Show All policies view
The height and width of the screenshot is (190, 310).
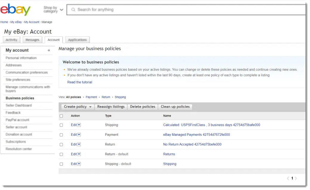coord(73,97)
